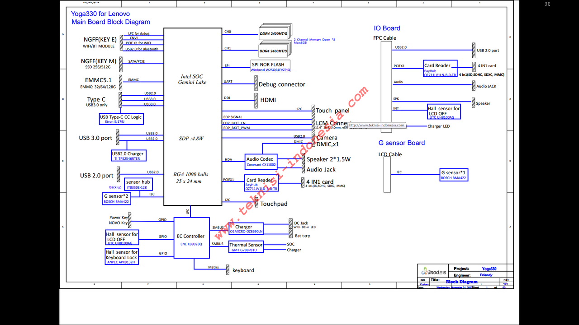Click the 'EDP_BKLT_PWM' line label

tap(237, 128)
